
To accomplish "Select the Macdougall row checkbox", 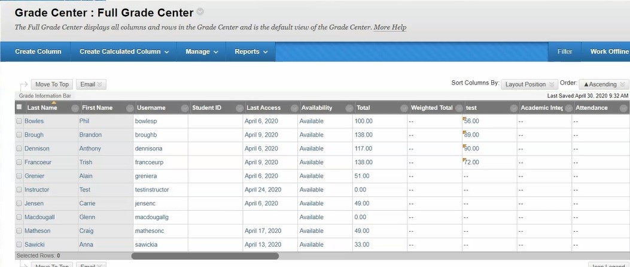I will (x=19, y=217).
